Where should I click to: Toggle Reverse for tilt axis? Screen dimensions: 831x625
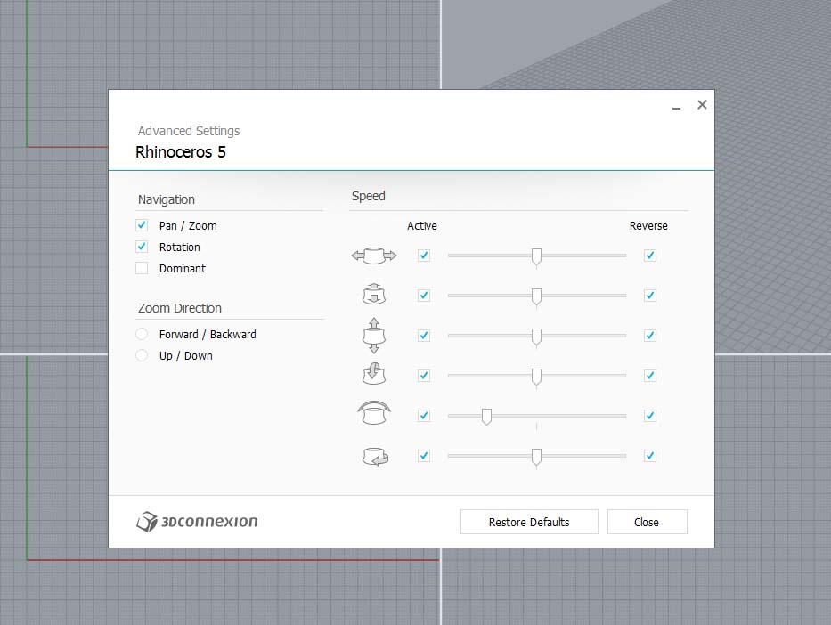point(650,376)
